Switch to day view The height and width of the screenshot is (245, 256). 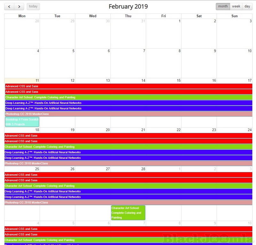click(x=247, y=6)
